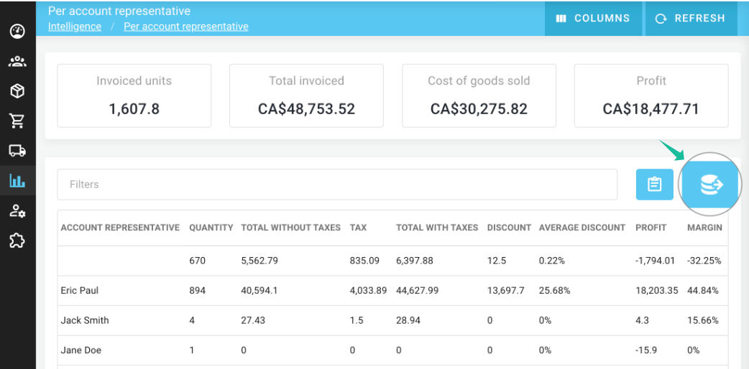Click the clipboard copy button

tap(654, 184)
